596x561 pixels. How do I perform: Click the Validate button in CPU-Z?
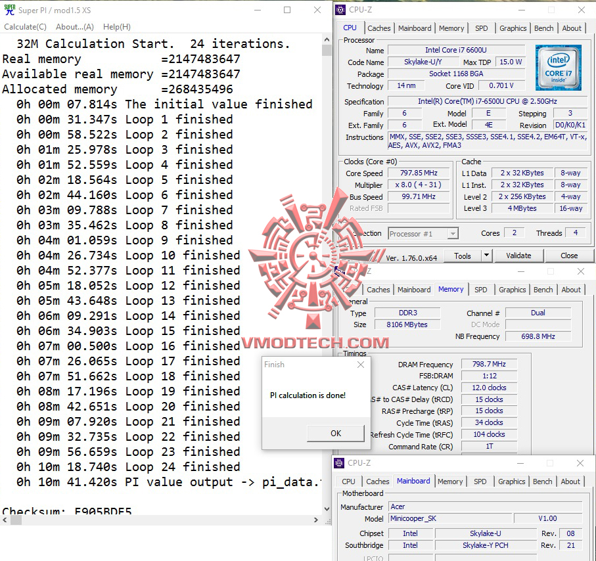click(518, 256)
